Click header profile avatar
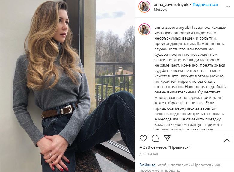 click(x=144, y=7)
